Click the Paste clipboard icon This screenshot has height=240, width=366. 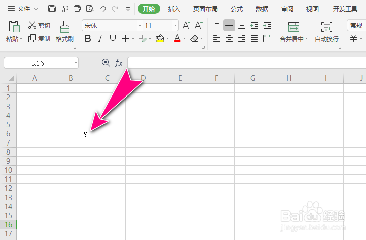(x=14, y=26)
